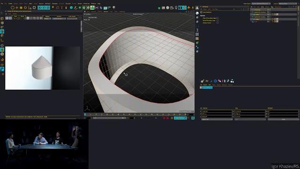This screenshot has width=300, height=169.
Task: Click the green pentagon icon above viewport
Action: click(159, 8)
